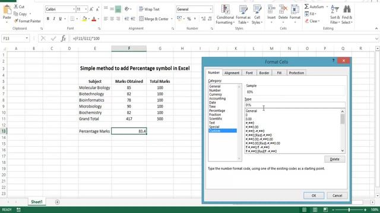Select the 0.00 format in the Type list
The image size is (380, 213).
(x=249, y=119)
